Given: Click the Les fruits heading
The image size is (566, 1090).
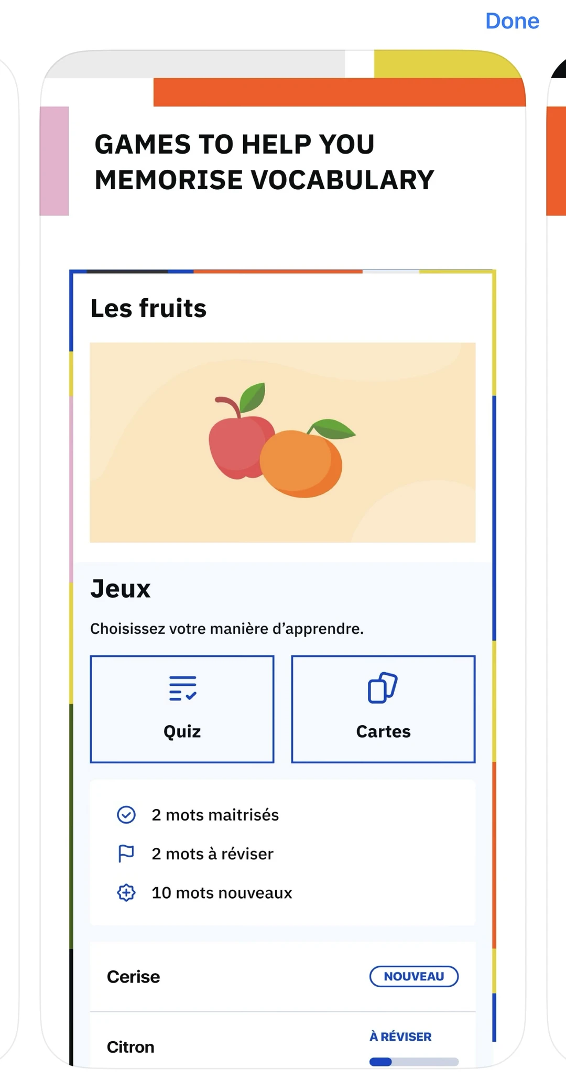Looking at the screenshot, I should (148, 308).
